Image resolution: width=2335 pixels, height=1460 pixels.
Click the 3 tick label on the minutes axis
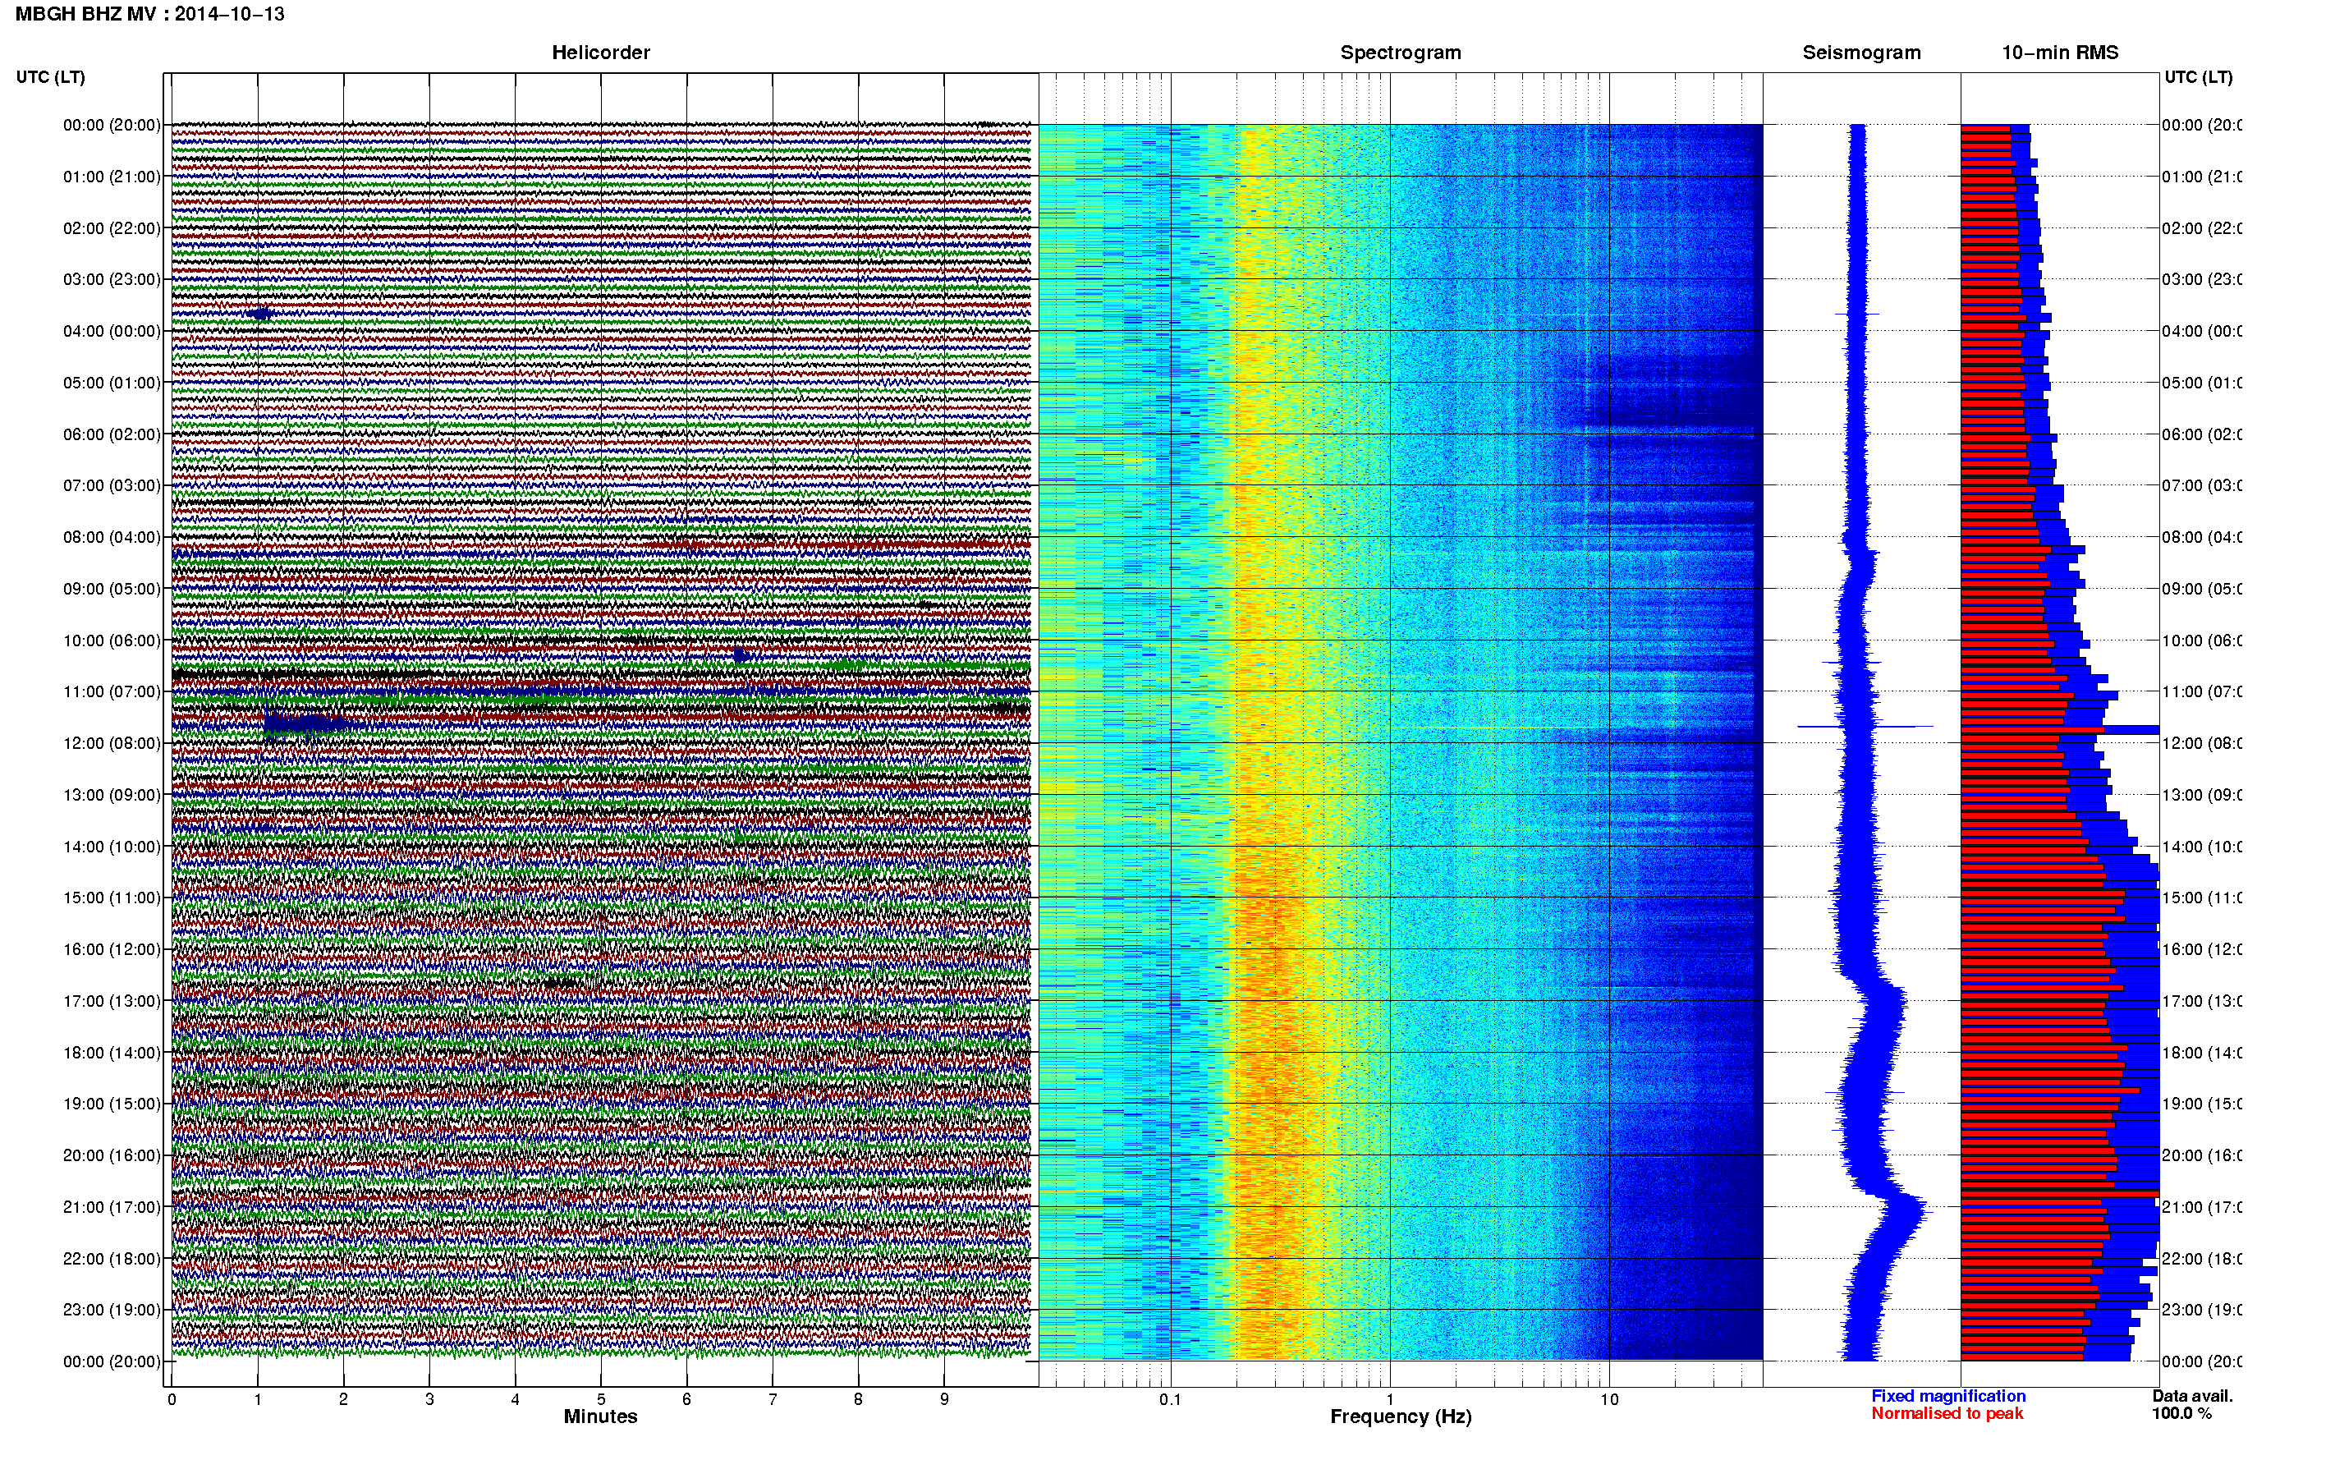tap(429, 1399)
